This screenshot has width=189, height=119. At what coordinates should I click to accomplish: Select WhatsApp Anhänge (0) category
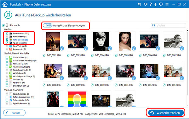click(x=24, y=76)
